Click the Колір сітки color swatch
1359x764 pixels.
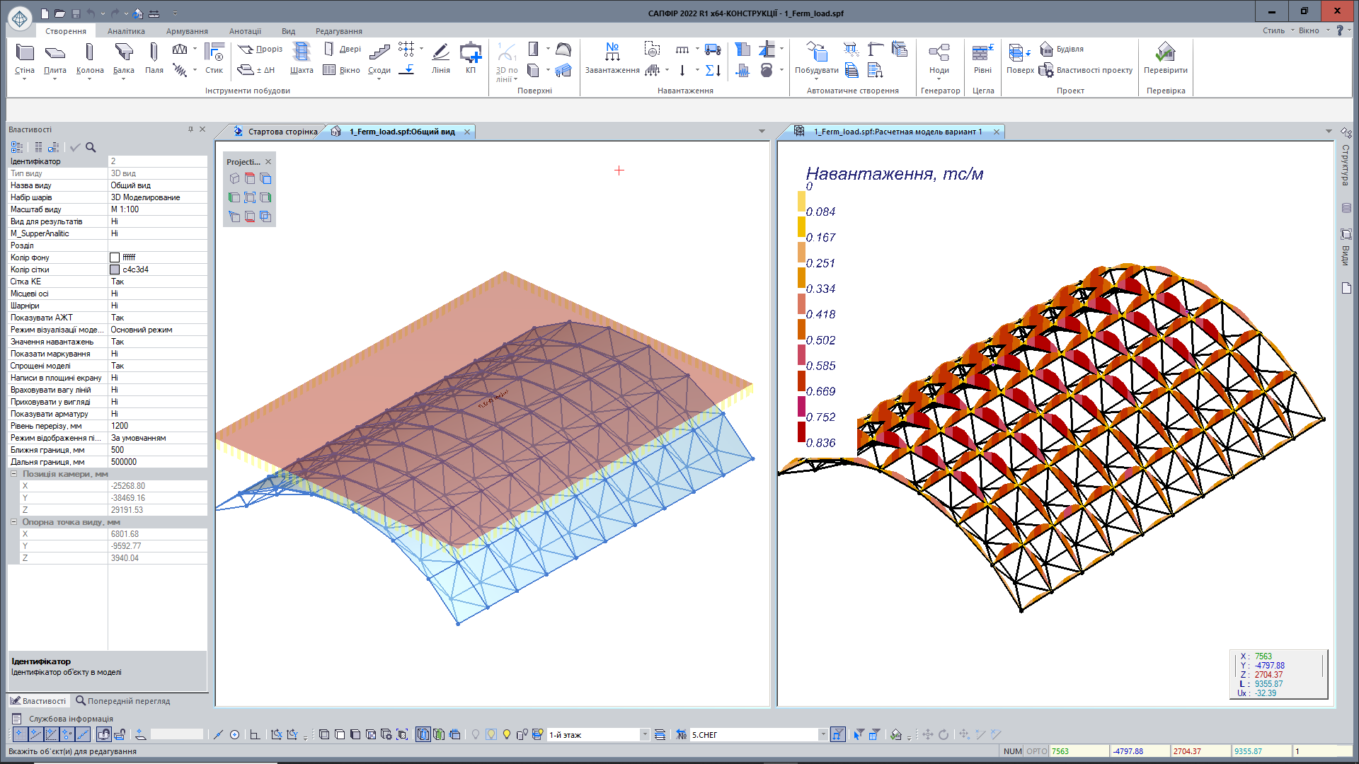(x=115, y=270)
